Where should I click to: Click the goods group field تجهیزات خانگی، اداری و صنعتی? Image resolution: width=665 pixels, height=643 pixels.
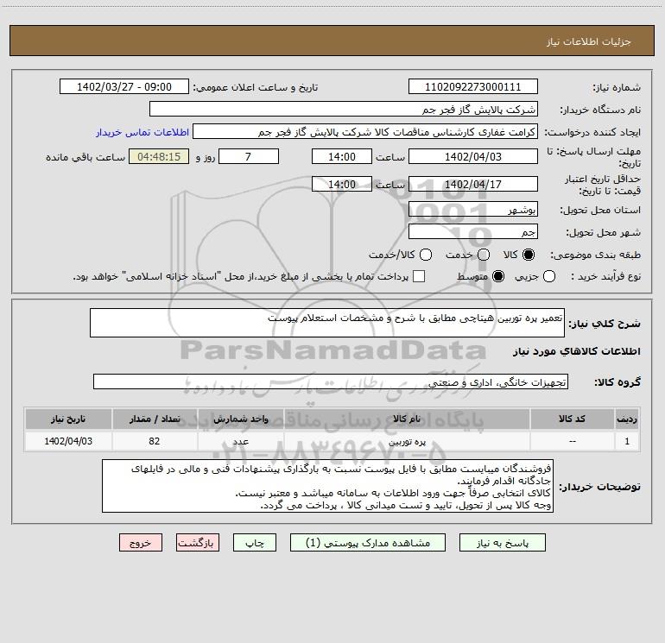point(331,381)
